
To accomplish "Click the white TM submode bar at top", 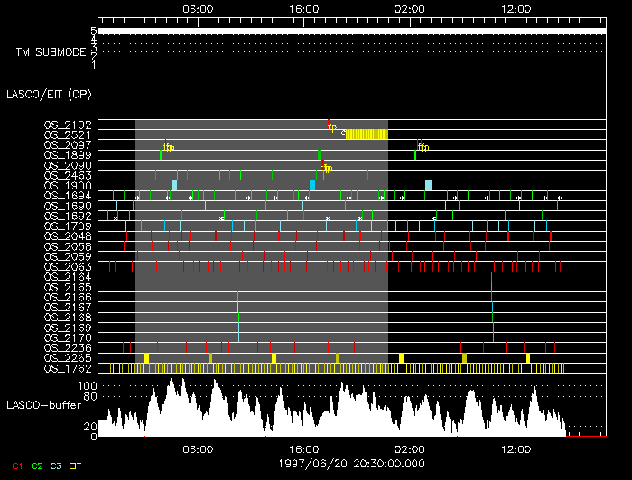I will point(350,31).
